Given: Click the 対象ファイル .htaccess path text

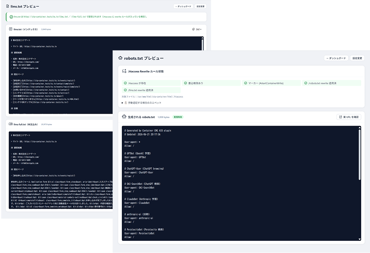Looking at the screenshot, I should [x=152, y=96].
